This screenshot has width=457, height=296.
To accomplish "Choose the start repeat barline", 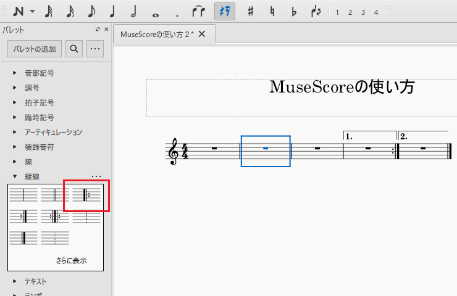I will coord(86,195).
